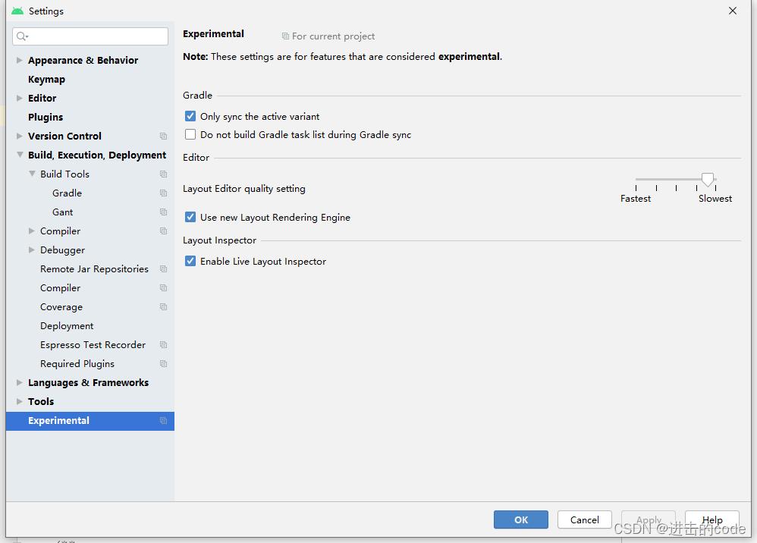
Task: Click the Slowest slider label
Action: point(715,199)
